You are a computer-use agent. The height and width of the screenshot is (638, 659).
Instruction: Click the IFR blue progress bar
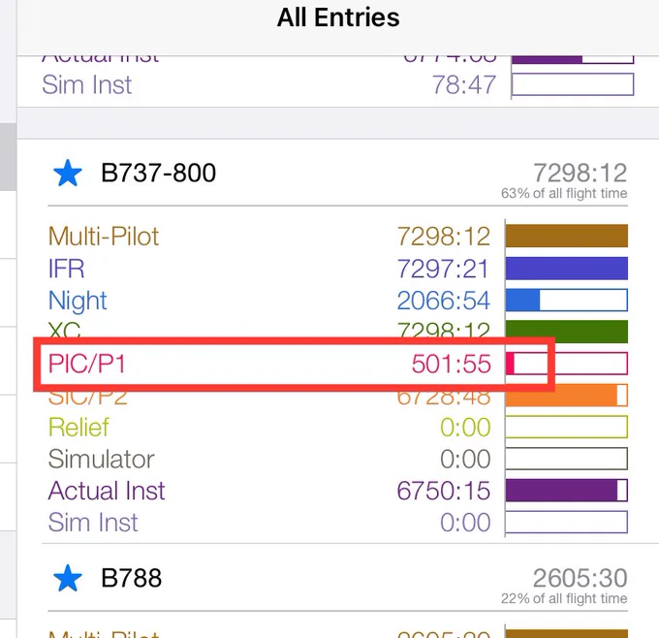567,269
